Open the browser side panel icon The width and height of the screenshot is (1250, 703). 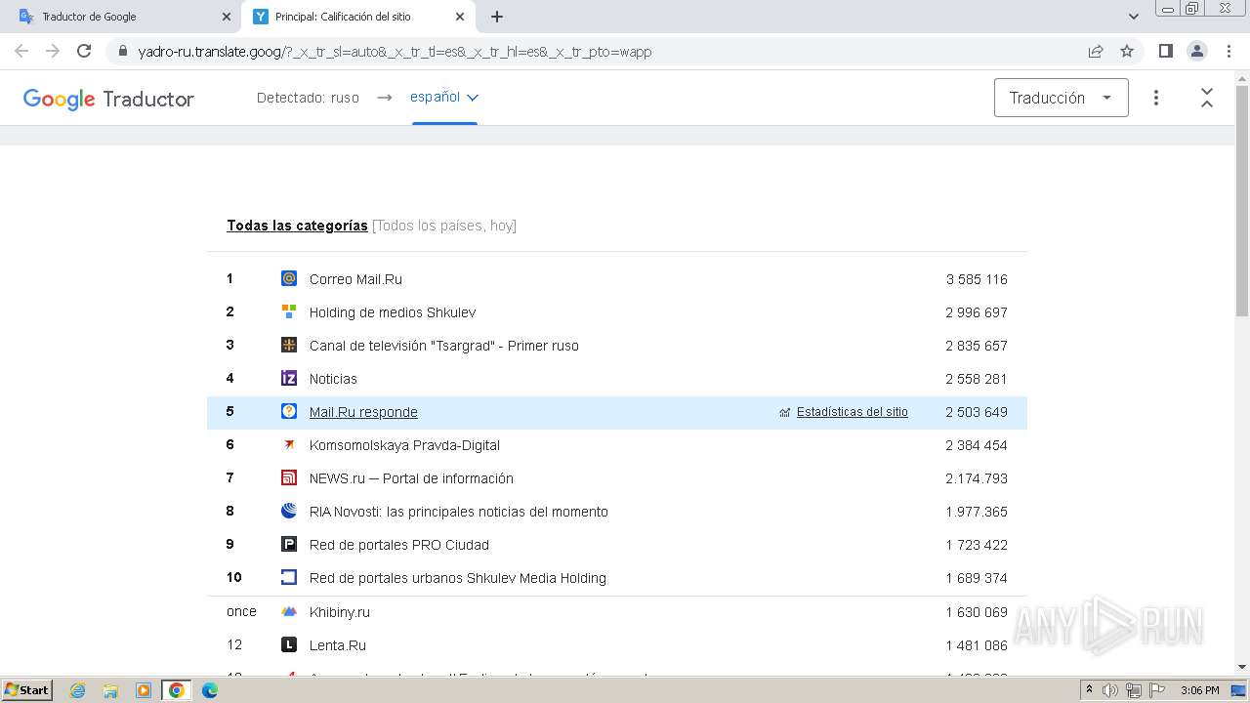pyautogui.click(x=1165, y=51)
